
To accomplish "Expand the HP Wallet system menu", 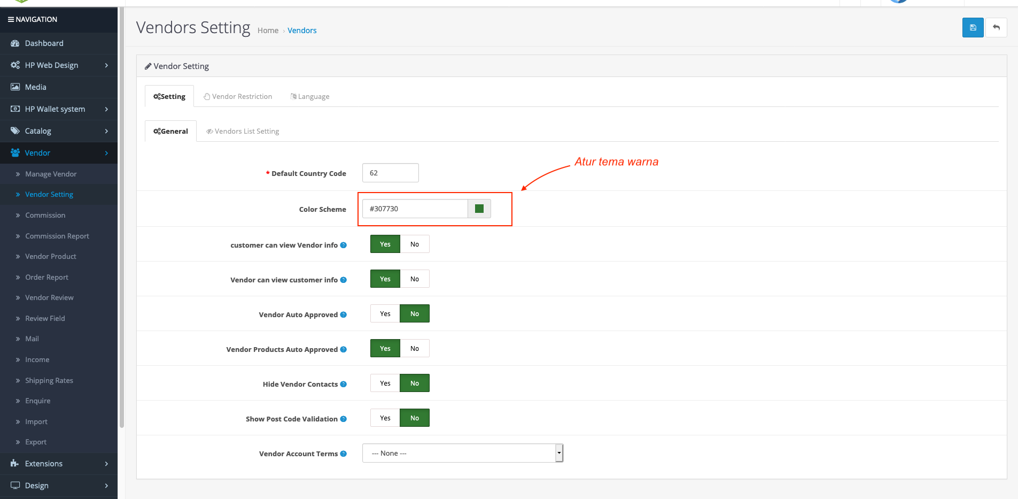I will point(59,109).
